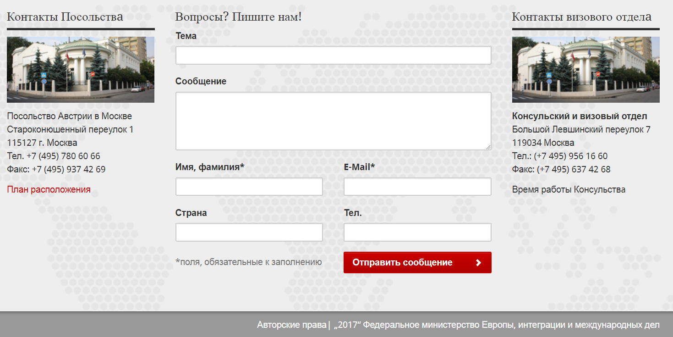Focus the E-Mail input field

point(417,187)
